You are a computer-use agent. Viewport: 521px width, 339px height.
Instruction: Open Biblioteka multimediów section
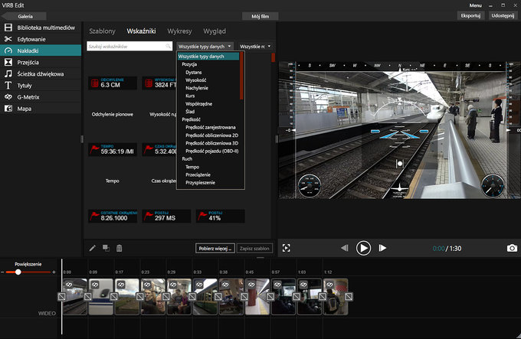(41, 28)
